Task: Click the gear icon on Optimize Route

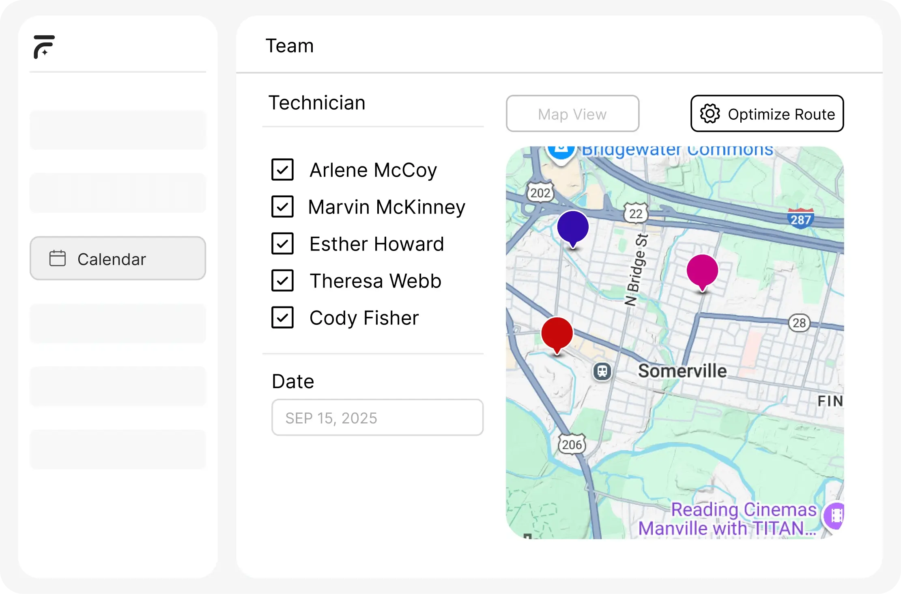Action: [x=710, y=114]
